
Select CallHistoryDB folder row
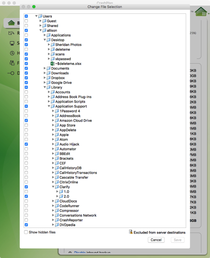105,168
